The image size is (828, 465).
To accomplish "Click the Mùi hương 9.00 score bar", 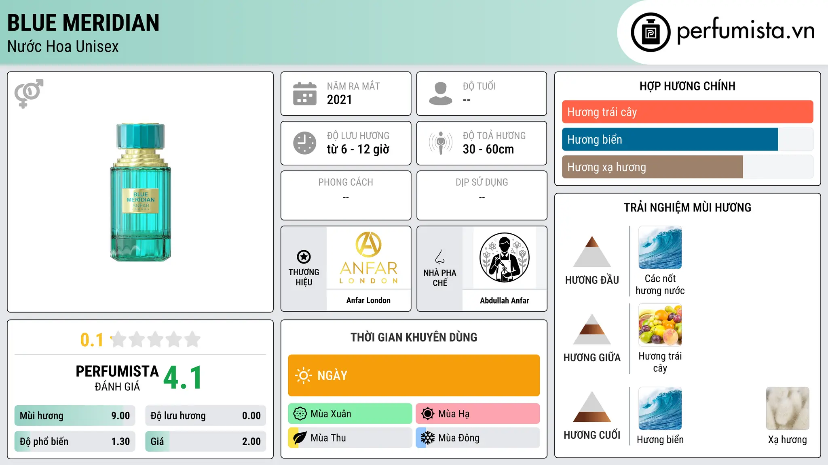I will [x=75, y=416].
